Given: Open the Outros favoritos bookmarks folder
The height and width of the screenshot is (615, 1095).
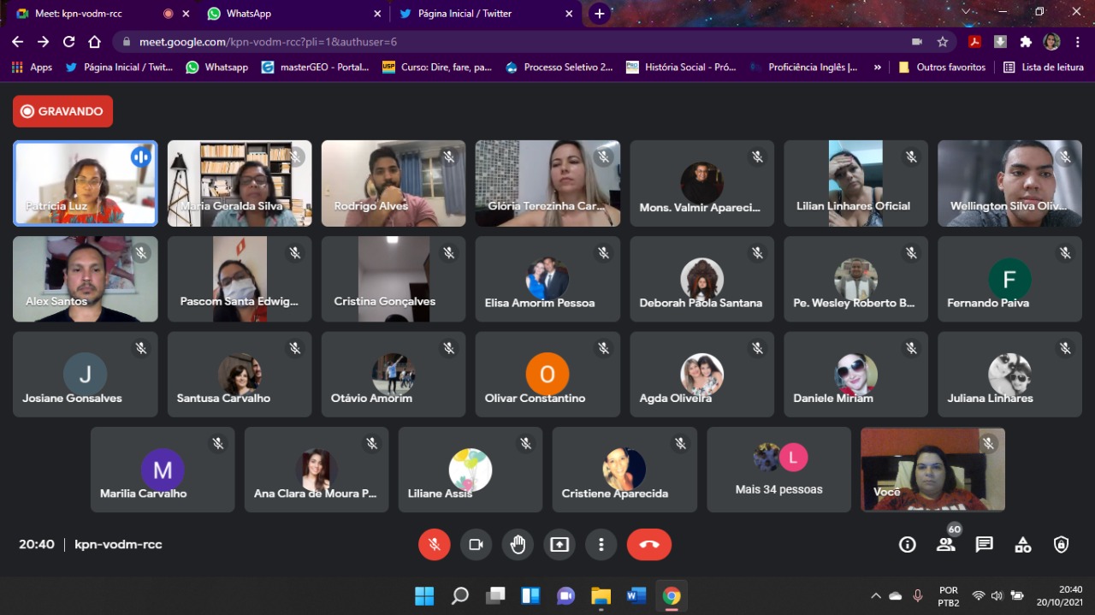Looking at the screenshot, I should tap(942, 68).
